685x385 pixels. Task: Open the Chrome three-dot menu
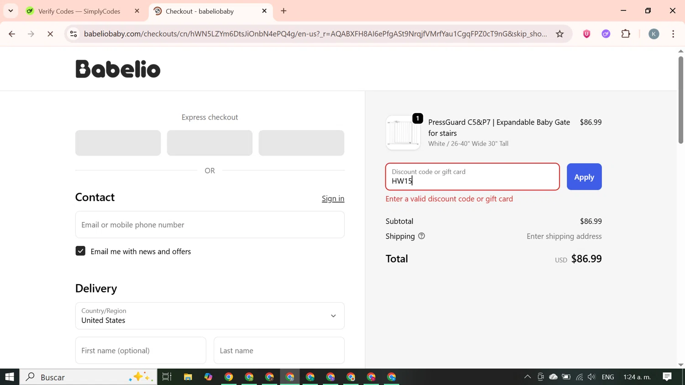(673, 34)
